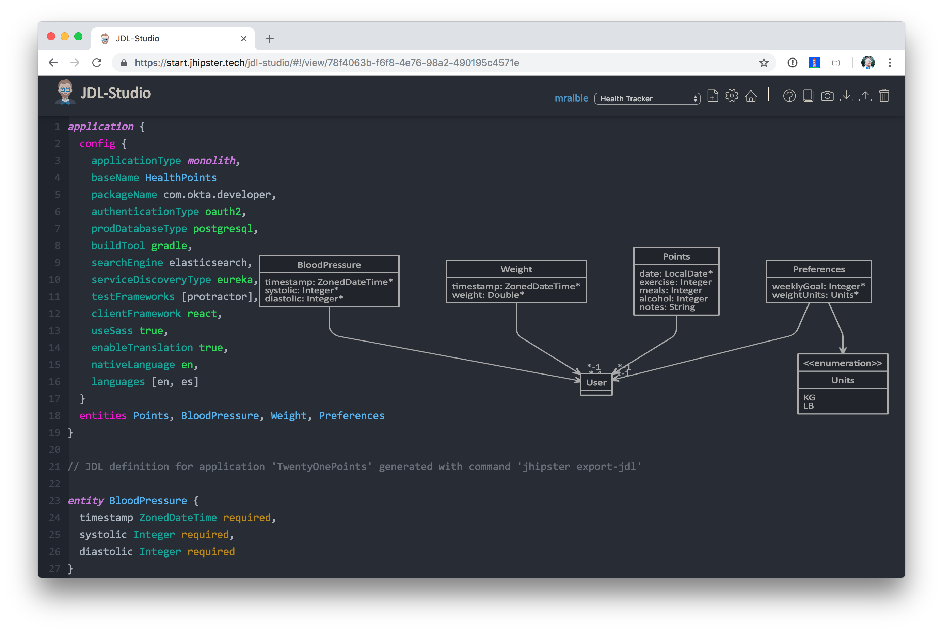
Task: Click the upload JDL icon
Action: [x=865, y=96]
